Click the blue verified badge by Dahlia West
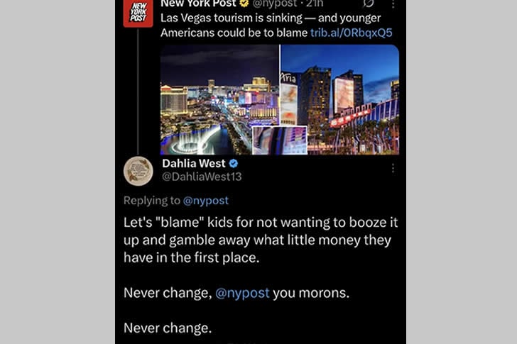Screen dimensions: 517x344 234,163
